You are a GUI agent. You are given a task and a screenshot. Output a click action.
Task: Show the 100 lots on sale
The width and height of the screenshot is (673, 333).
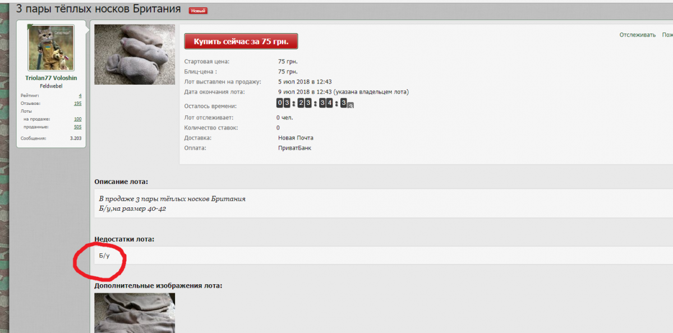[x=77, y=119]
